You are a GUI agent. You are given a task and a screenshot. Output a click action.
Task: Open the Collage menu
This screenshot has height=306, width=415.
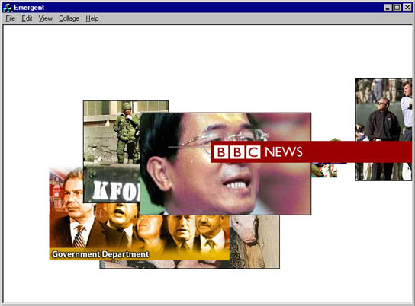point(69,18)
